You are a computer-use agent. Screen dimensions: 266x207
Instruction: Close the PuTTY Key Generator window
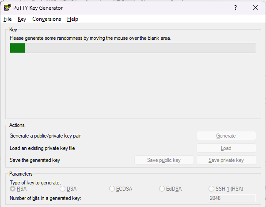pyautogui.click(x=255, y=8)
